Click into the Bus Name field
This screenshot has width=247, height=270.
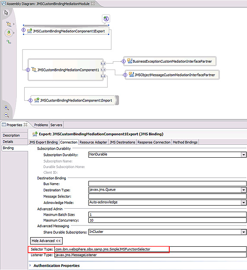[167, 184]
